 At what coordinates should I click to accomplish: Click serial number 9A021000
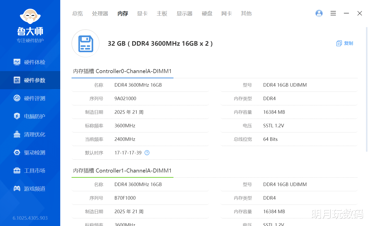125,98
